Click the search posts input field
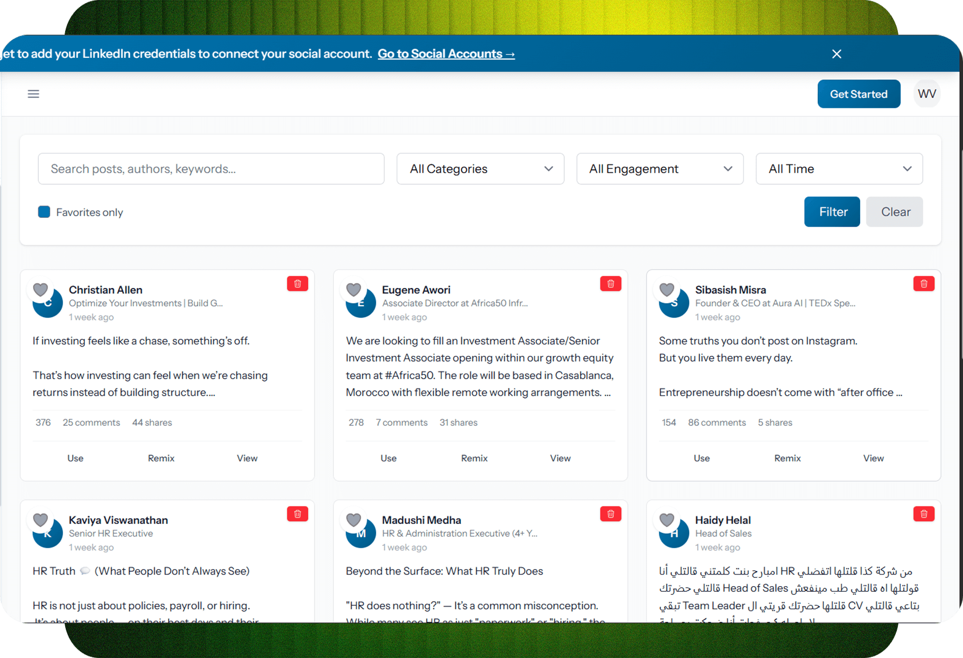This screenshot has height=658, width=963. [x=211, y=169]
